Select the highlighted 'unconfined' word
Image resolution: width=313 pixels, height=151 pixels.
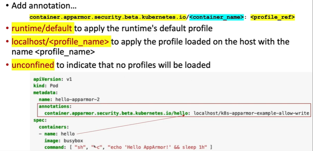click(33, 65)
